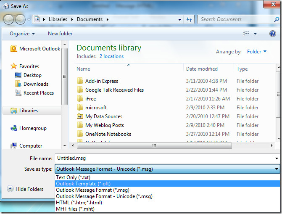Choose Outlook Message Format (*.msg) non-Unicode option

(167, 190)
